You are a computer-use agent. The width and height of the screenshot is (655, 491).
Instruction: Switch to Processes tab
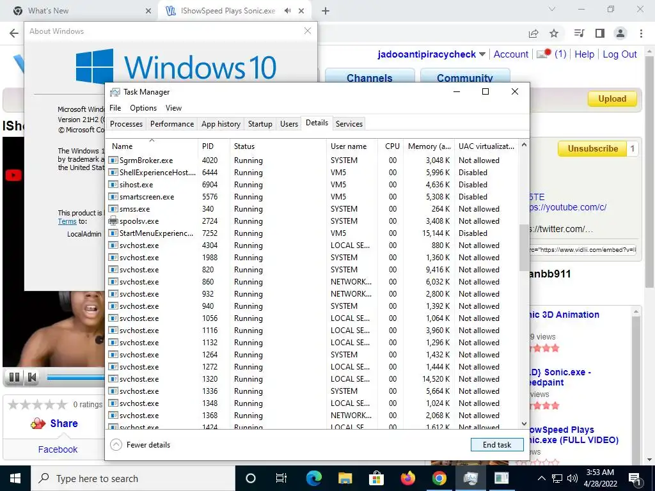coord(126,124)
